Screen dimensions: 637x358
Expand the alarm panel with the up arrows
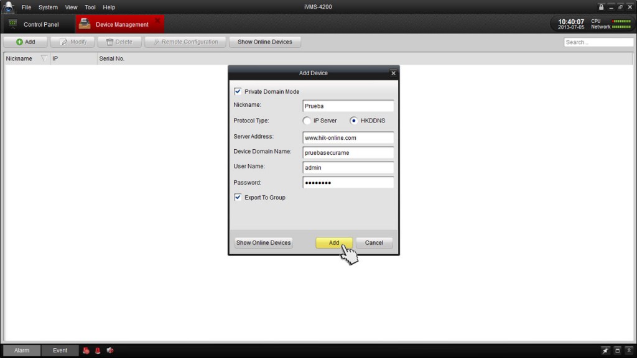click(629, 351)
